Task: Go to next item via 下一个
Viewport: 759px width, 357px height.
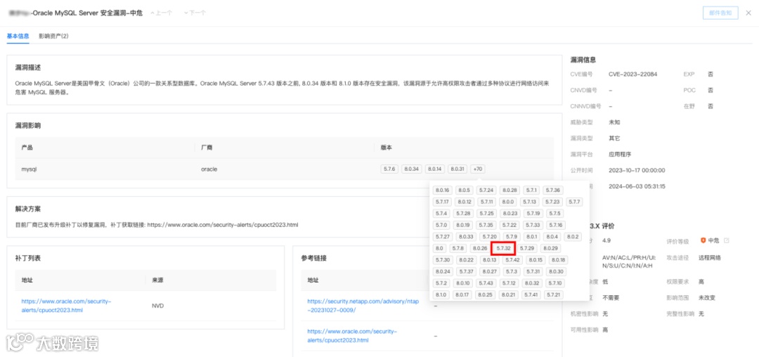Action: pyautogui.click(x=195, y=13)
